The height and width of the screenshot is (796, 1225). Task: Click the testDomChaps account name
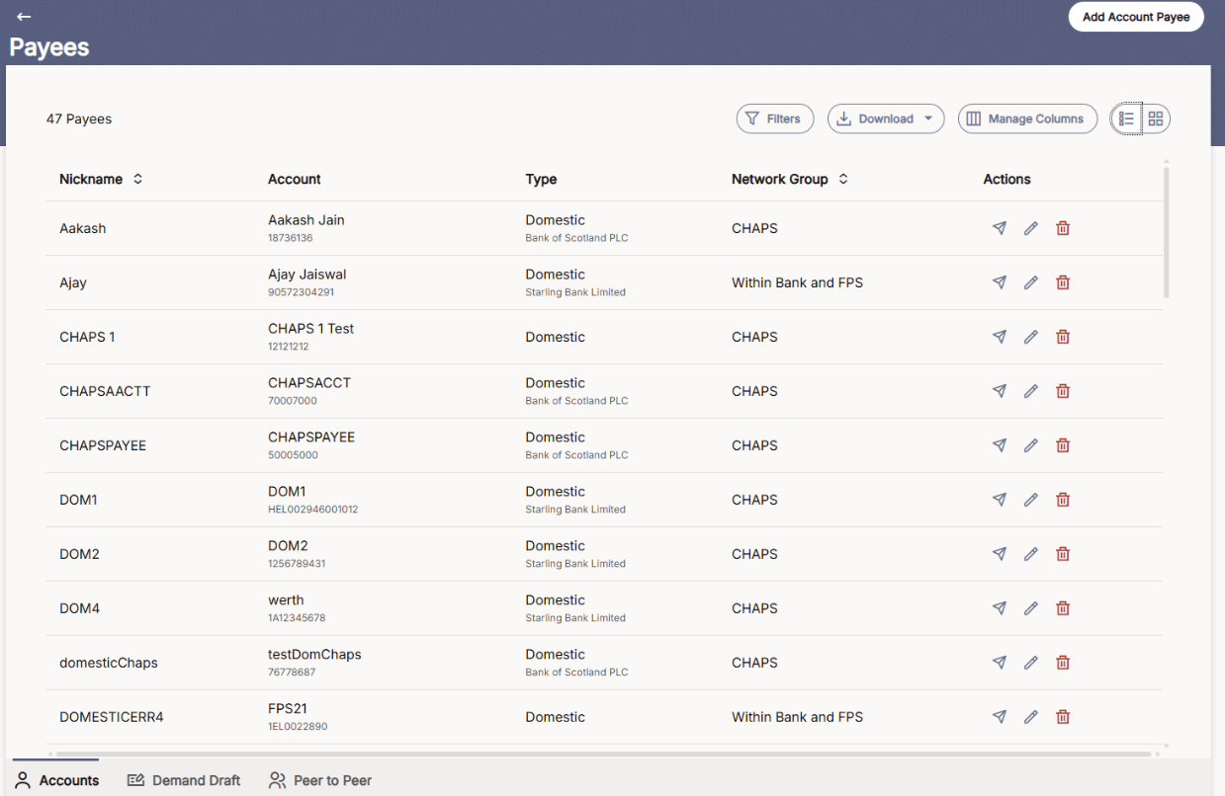click(314, 655)
